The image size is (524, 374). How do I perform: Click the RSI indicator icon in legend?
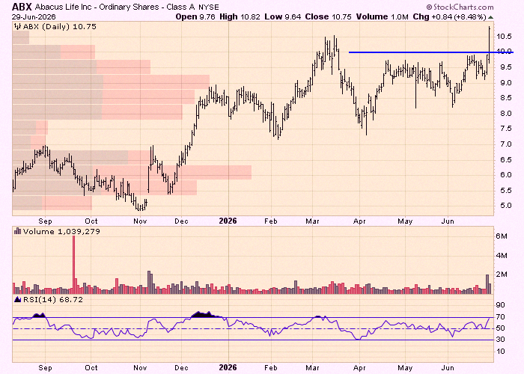[17, 299]
